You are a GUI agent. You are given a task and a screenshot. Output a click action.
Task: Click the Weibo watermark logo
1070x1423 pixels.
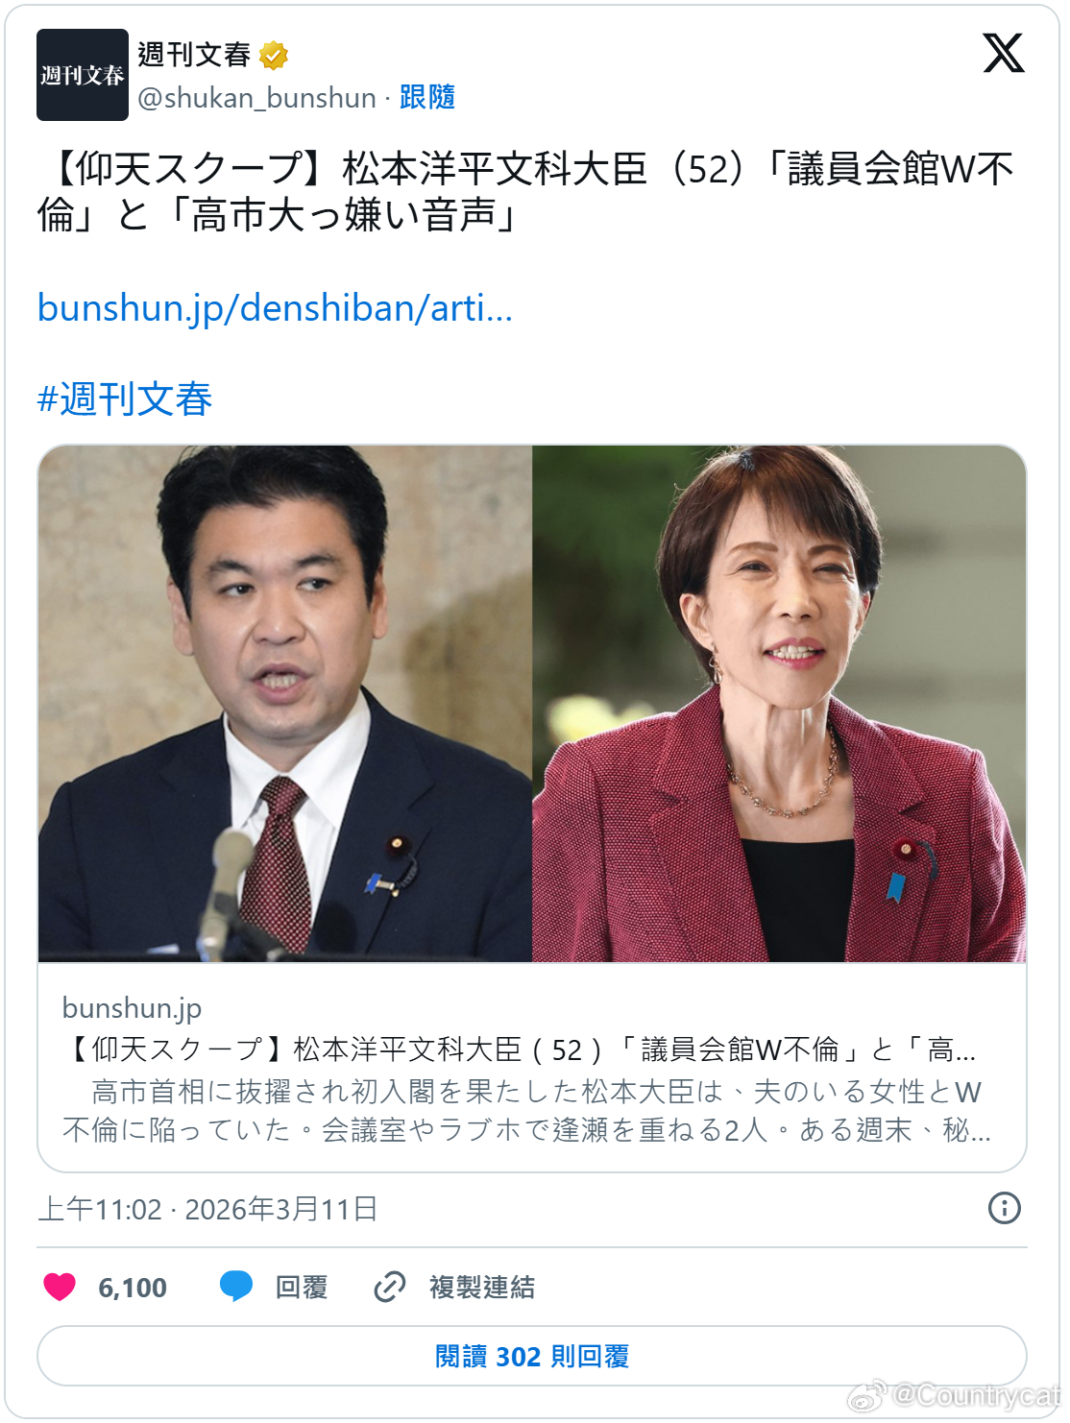point(867,1396)
